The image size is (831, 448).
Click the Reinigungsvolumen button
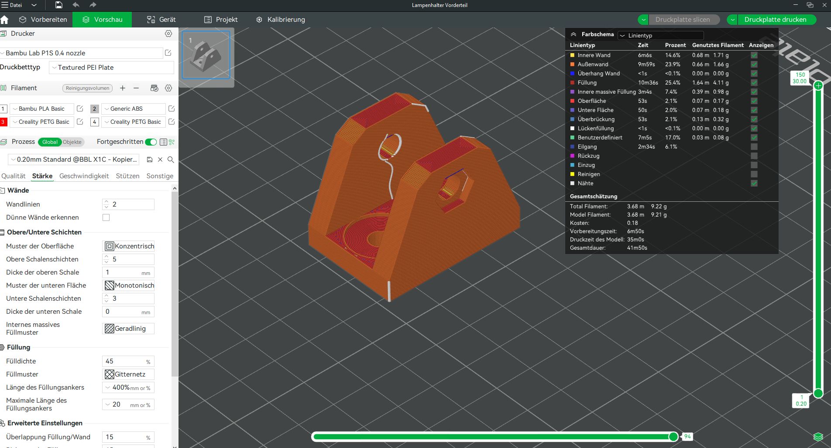pyautogui.click(x=87, y=88)
